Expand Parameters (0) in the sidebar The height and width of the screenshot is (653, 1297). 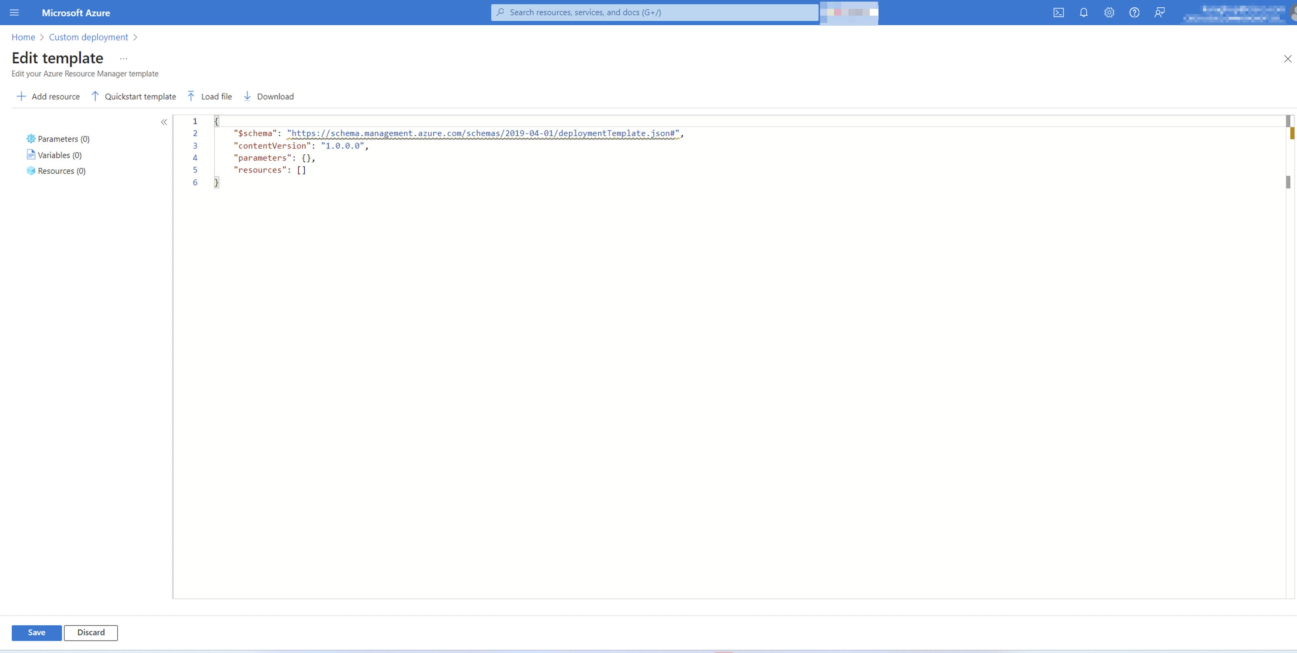(63, 139)
